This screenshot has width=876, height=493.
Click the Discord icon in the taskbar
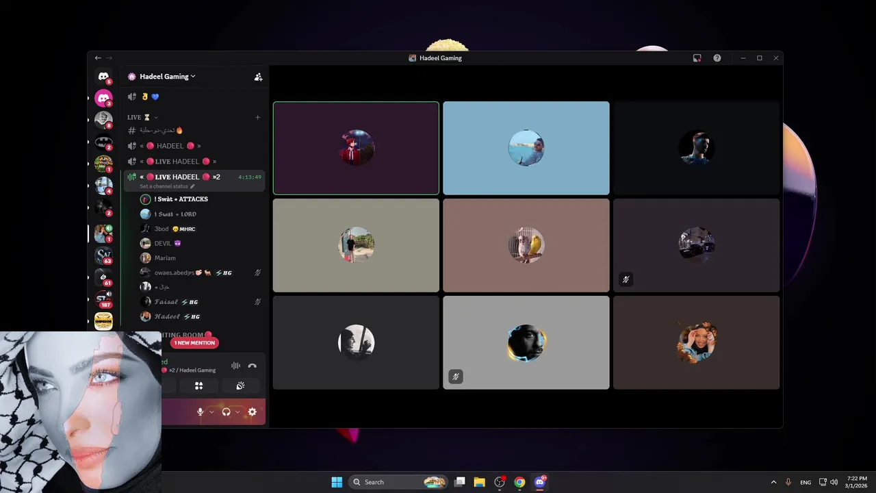coord(539,482)
